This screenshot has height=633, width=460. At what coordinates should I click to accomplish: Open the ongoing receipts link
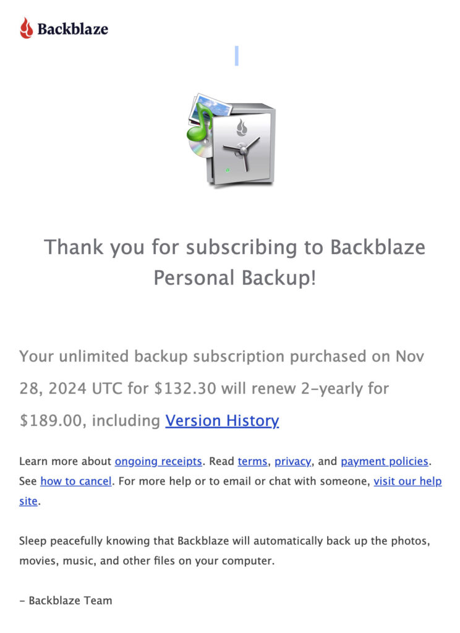click(158, 461)
